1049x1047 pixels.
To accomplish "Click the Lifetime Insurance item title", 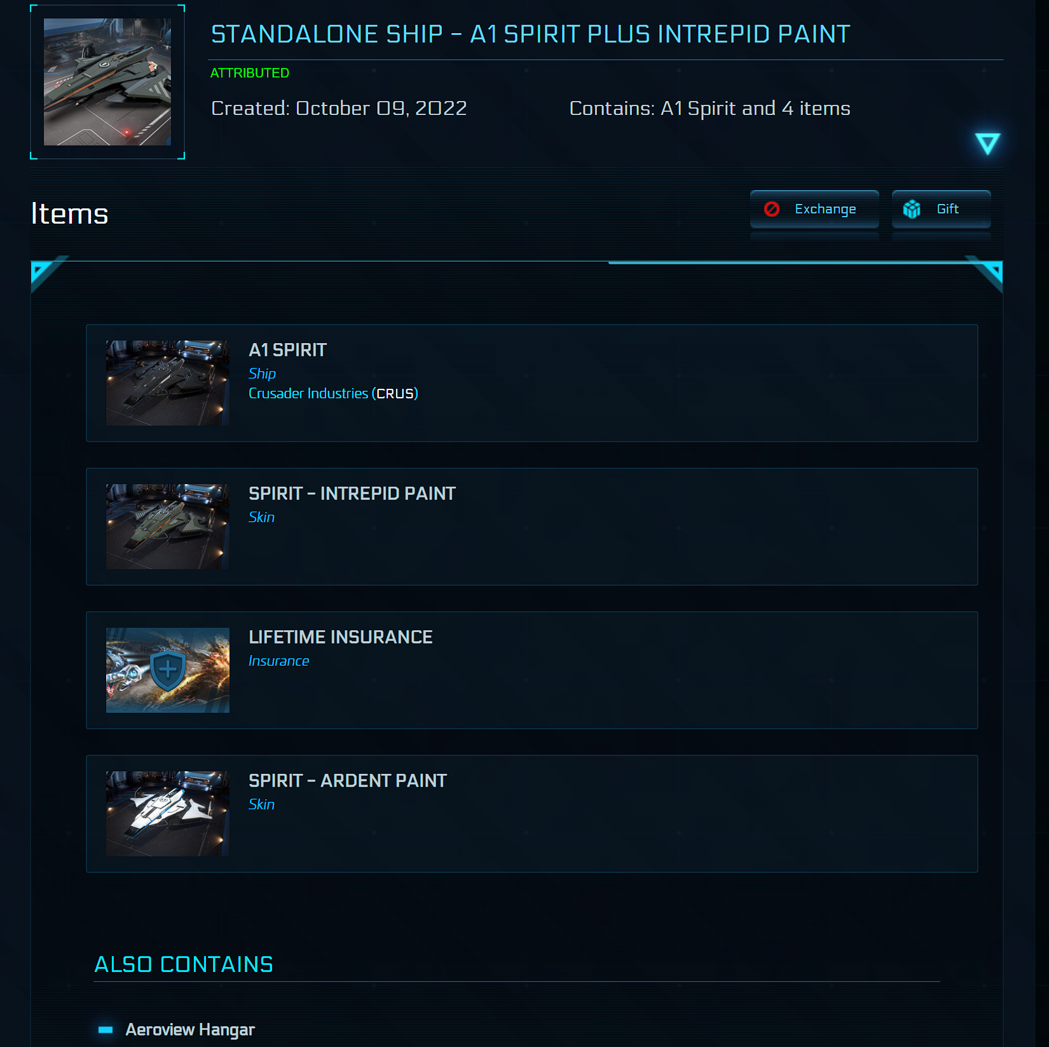I will click(x=341, y=637).
